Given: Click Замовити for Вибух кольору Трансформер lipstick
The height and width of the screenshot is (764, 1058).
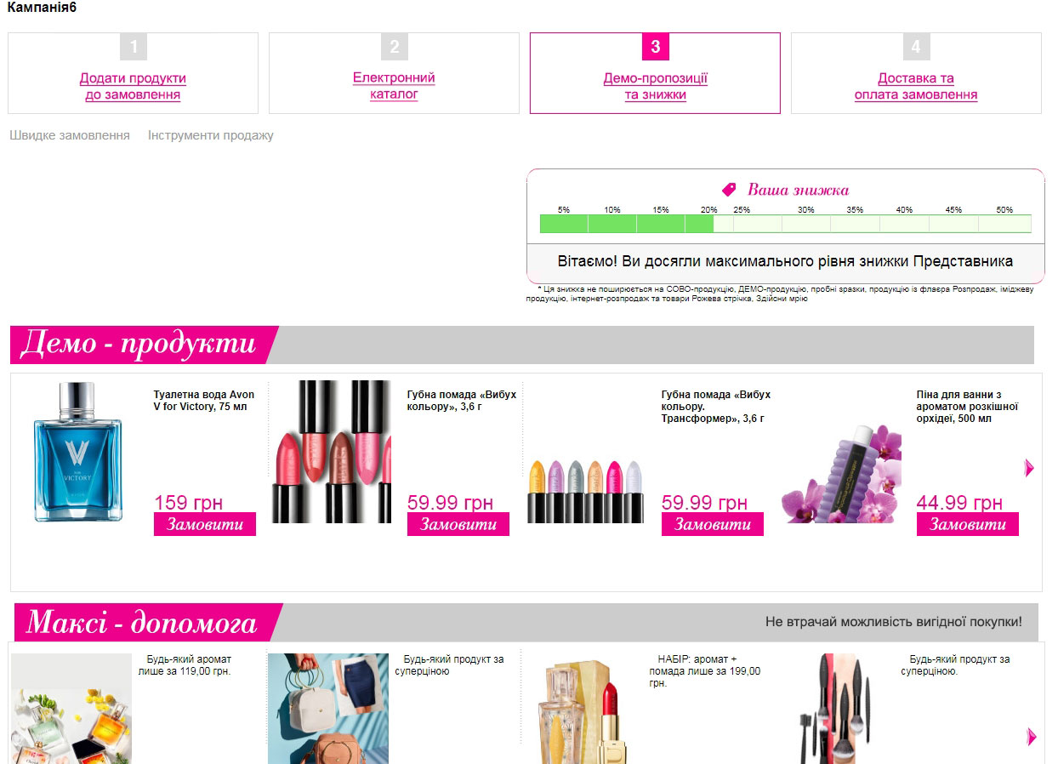Looking at the screenshot, I should [713, 524].
